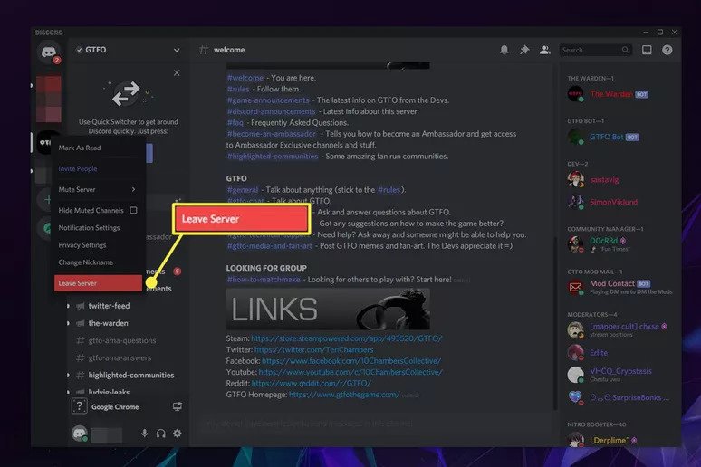Image resolution: width=701 pixels, height=467 pixels.
Task: Click SimonViklund member avatar
Action: click(575, 202)
